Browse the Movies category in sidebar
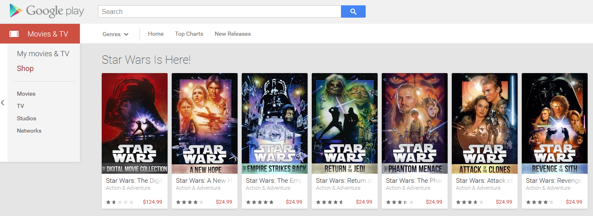This screenshot has width=593, height=216. [x=26, y=94]
